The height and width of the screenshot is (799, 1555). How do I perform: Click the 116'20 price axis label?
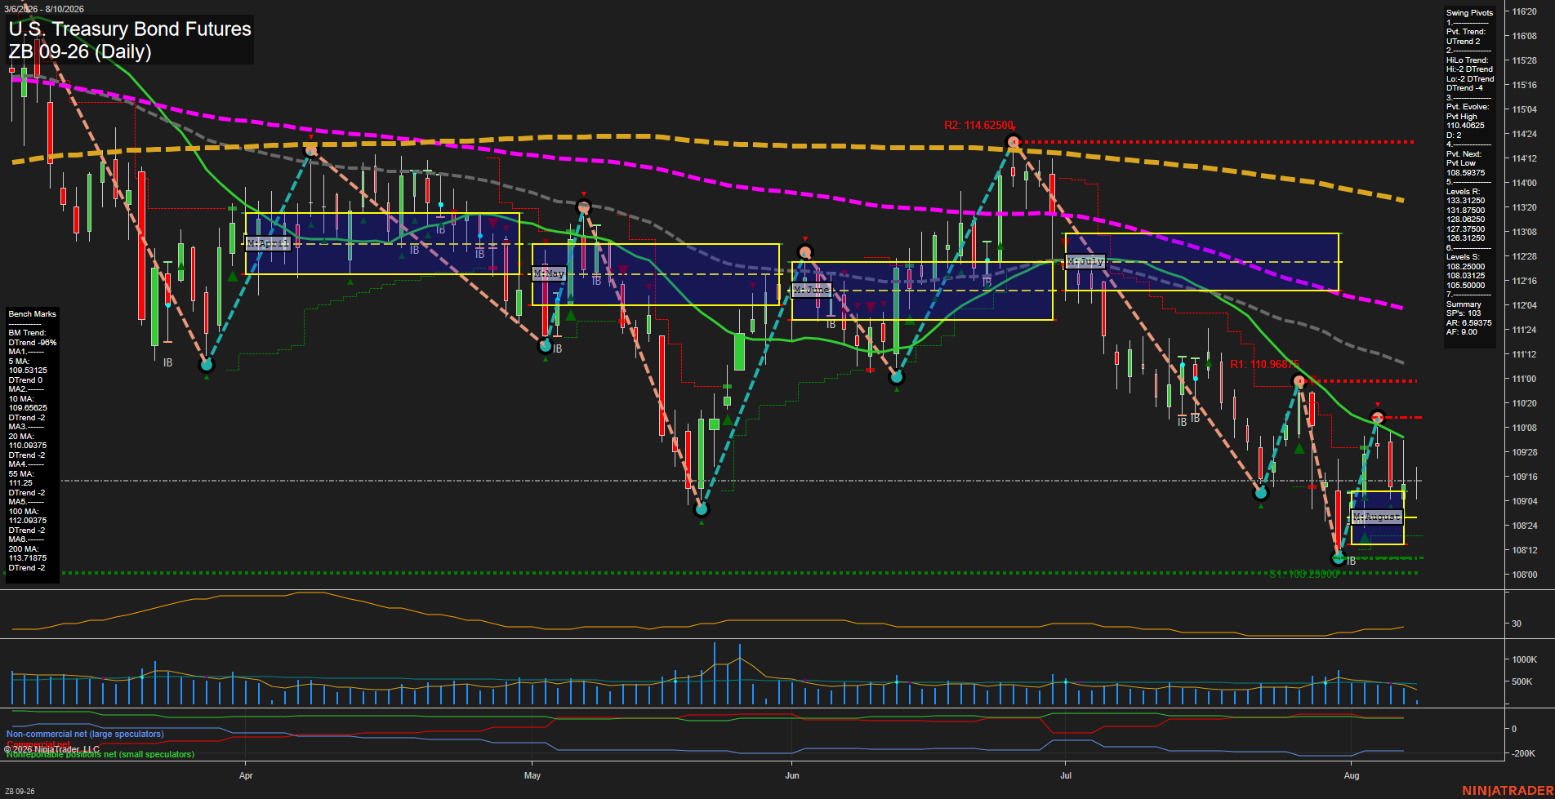click(x=1525, y=12)
